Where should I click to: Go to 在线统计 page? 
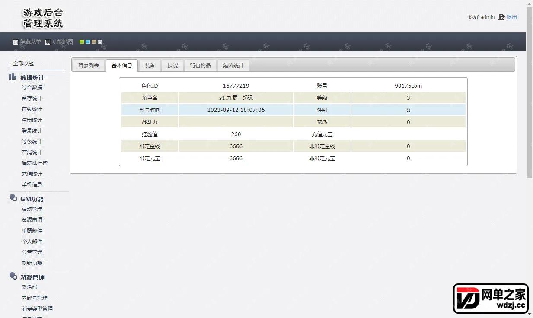coord(32,109)
